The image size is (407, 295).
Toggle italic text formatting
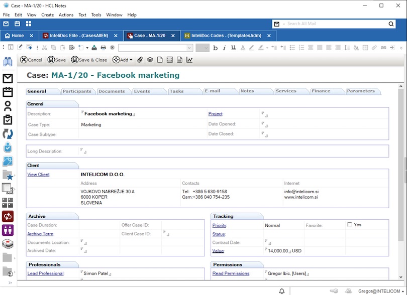224,48
